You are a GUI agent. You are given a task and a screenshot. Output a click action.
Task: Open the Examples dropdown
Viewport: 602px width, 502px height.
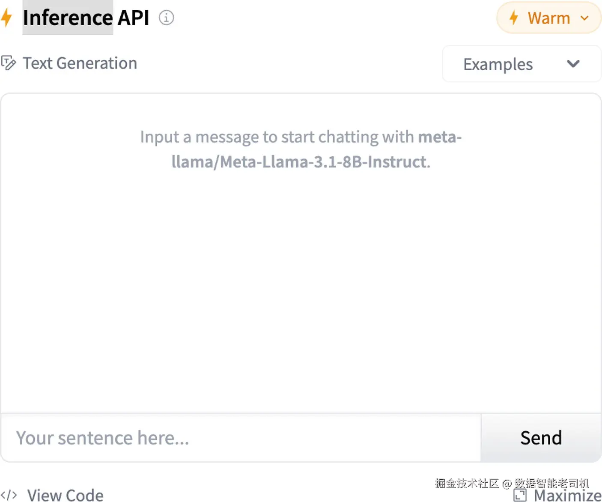coord(498,64)
